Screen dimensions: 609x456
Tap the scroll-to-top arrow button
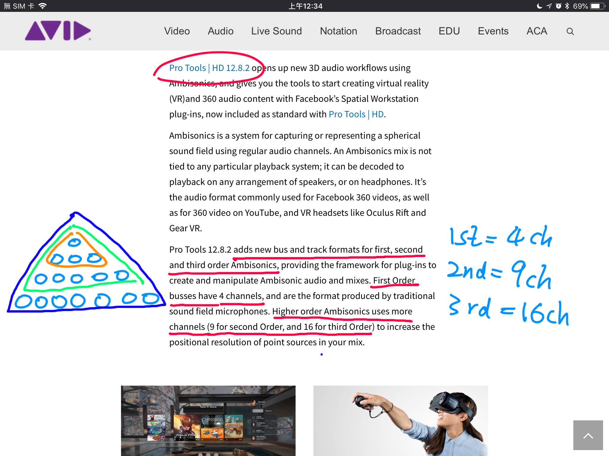point(588,435)
